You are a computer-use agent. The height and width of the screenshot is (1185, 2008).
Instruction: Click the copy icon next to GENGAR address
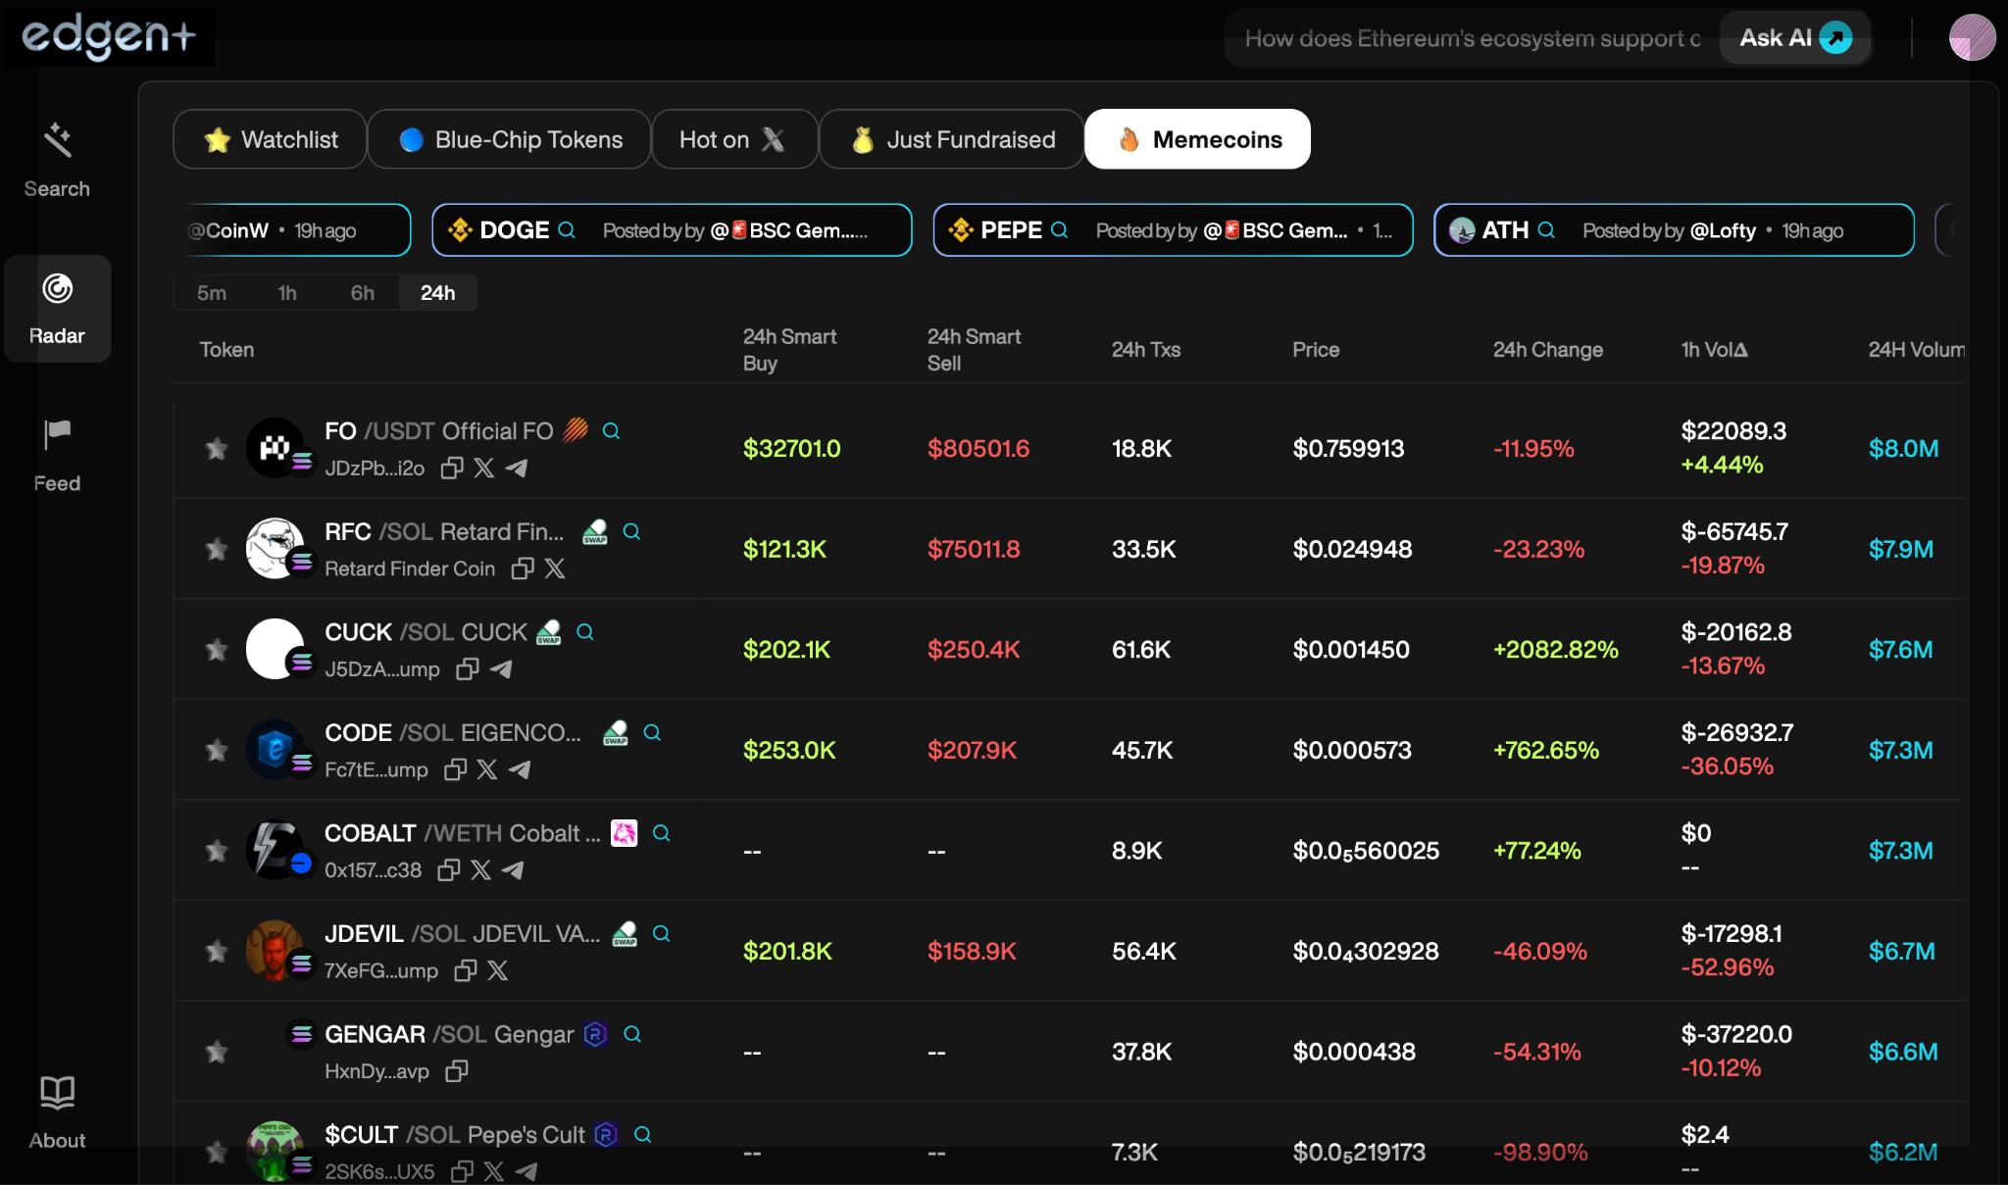point(456,1071)
